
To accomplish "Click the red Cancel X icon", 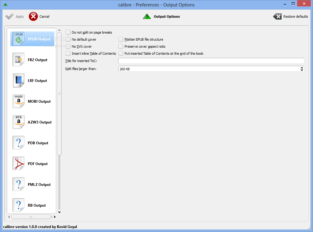I will [x=33, y=17].
